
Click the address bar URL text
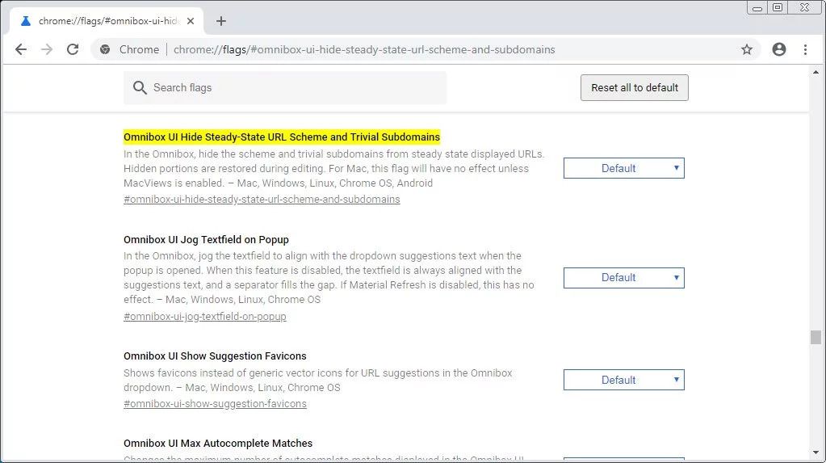tap(364, 49)
